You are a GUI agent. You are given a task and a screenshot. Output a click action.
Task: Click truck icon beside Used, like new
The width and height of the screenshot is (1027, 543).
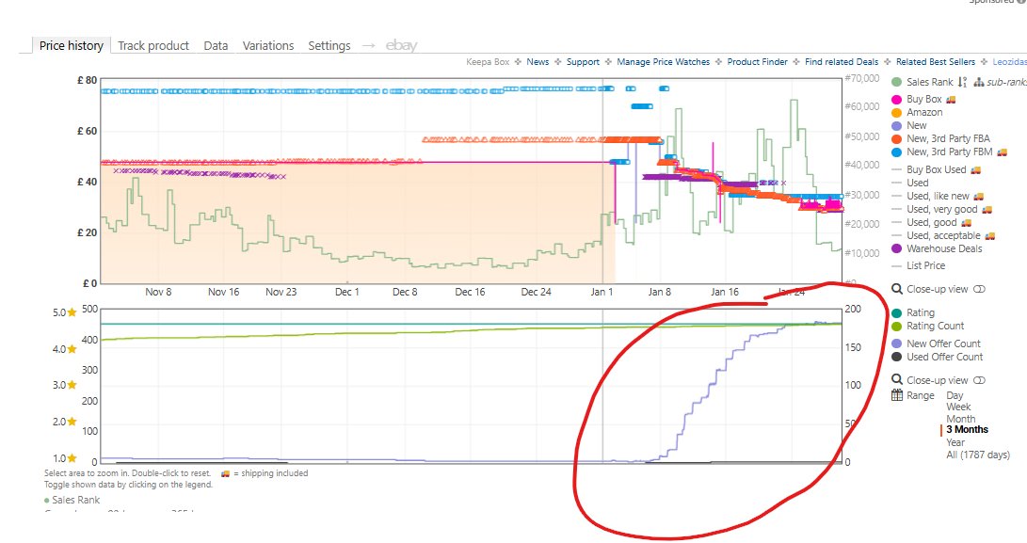(x=979, y=196)
